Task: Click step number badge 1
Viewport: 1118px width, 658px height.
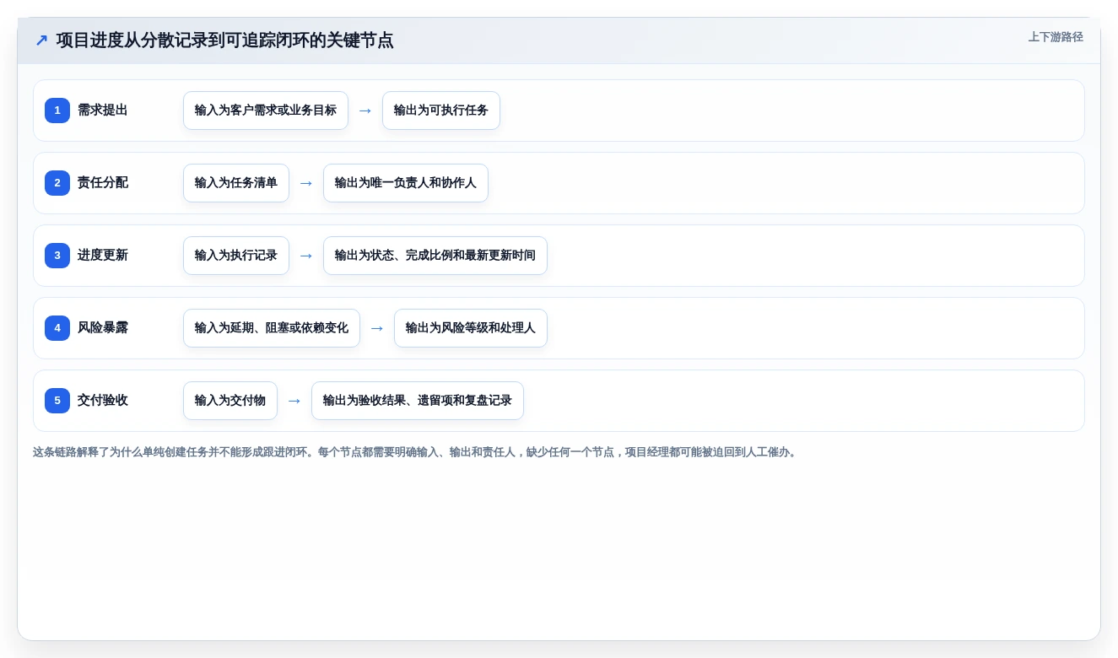Action: pos(57,111)
